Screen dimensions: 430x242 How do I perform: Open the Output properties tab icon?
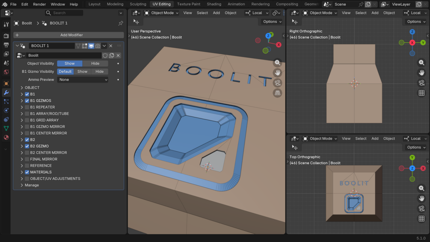6,45
